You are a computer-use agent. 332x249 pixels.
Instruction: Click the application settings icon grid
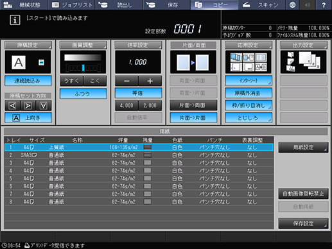(249, 62)
